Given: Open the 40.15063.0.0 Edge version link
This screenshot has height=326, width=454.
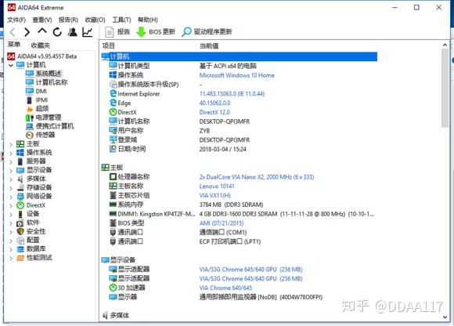Looking at the screenshot, I should click(214, 103).
